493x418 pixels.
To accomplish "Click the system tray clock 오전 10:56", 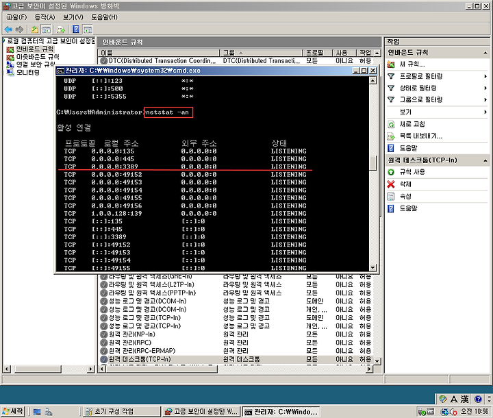I will [x=475, y=411].
